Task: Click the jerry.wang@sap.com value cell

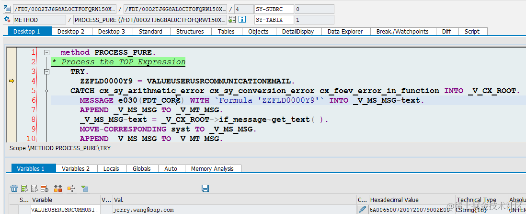Action: click(x=235, y=210)
